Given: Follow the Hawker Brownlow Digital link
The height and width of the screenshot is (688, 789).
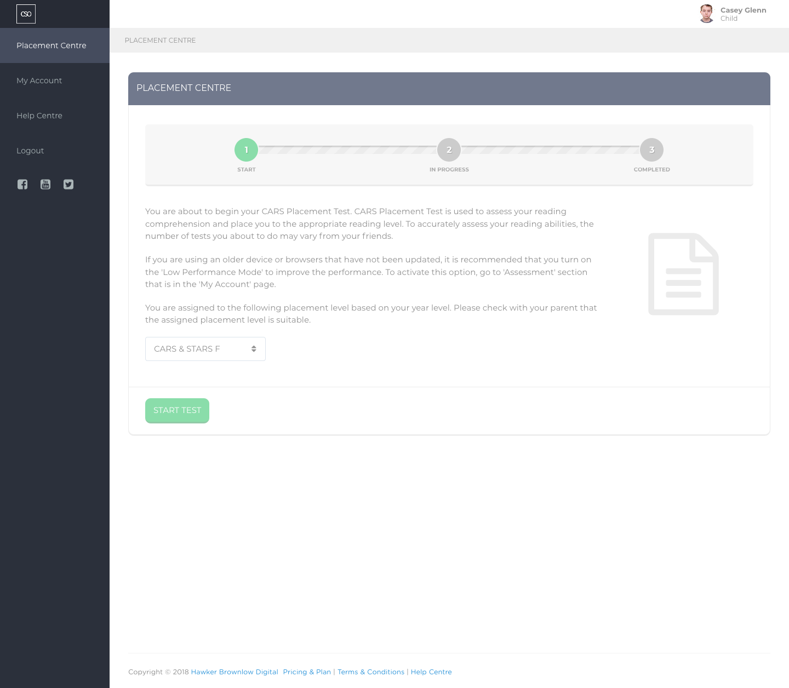Looking at the screenshot, I should click(x=235, y=672).
